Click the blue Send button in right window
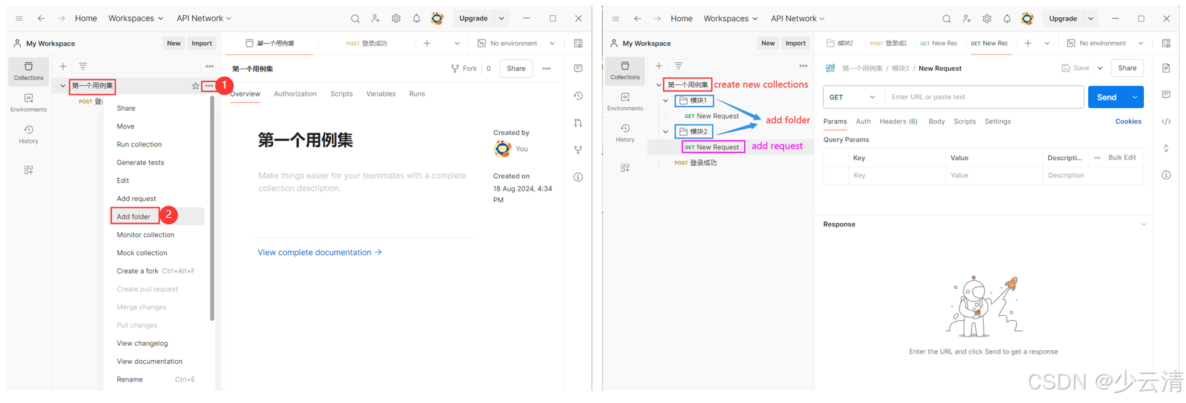This screenshot has width=1186, height=403. point(1107,97)
